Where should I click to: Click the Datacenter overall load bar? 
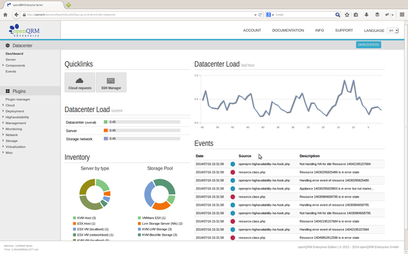point(142,122)
